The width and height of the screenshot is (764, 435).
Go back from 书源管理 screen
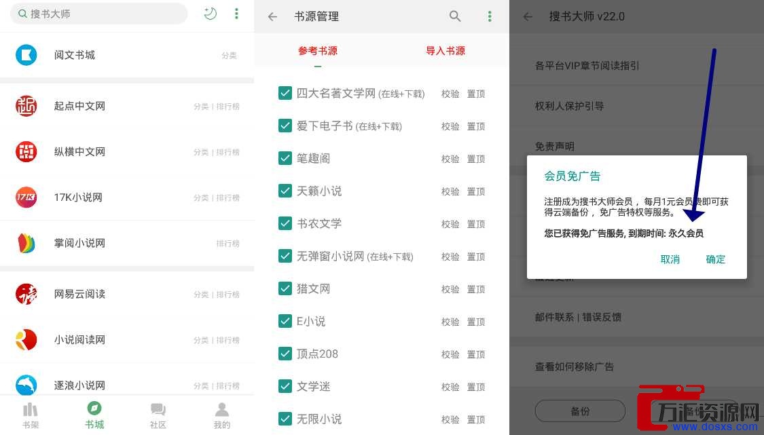coord(272,16)
